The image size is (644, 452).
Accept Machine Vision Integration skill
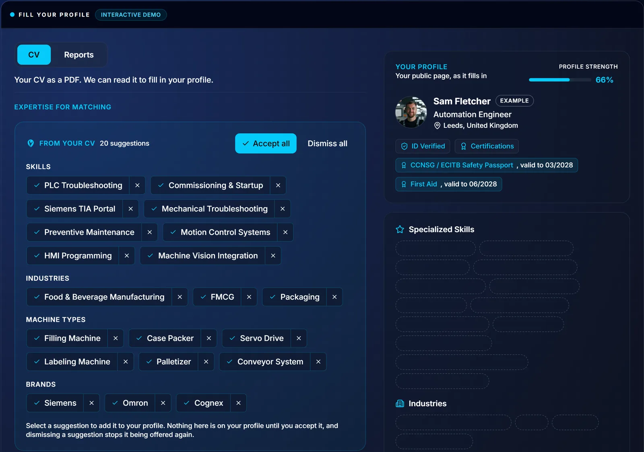(x=202, y=256)
